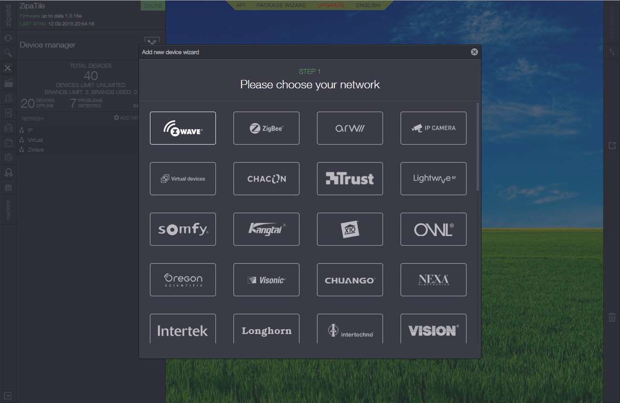Select the Longhorn network tile
Image resolution: width=620 pixels, height=403 pixels.
tap(266, 329)
